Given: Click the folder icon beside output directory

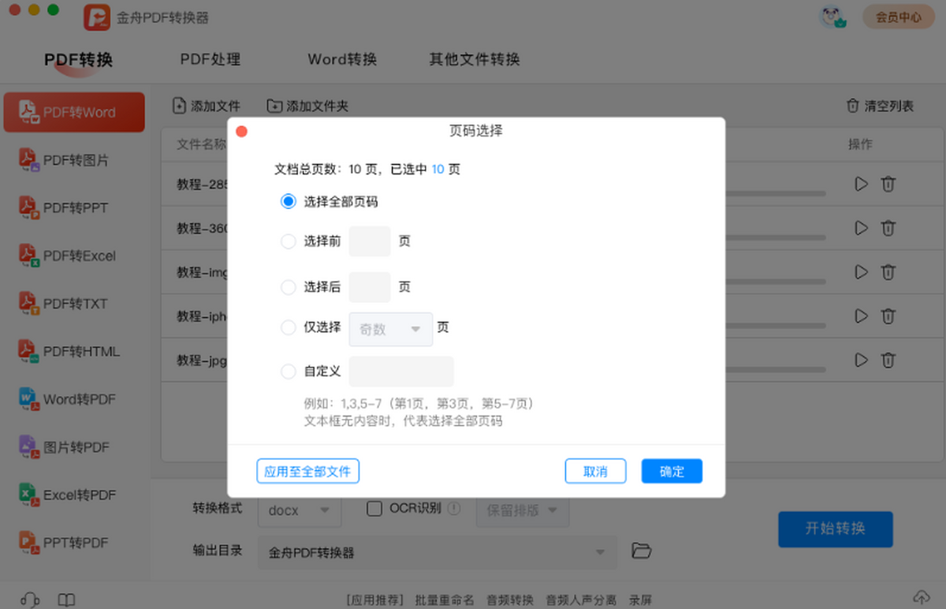Looking at the screenshot, I should (x=642, y=551).
